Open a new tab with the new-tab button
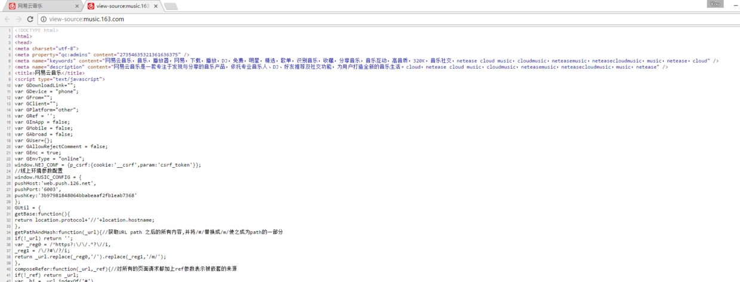The image size is (740, 282). (x=171, y=7)
